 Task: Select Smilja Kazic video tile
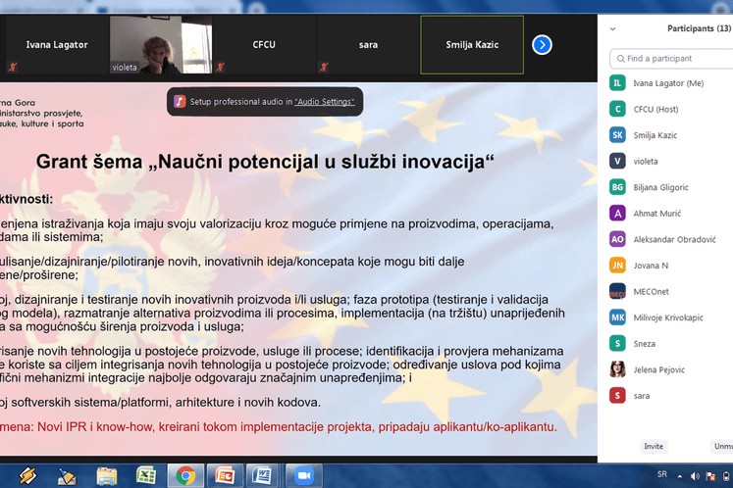coord(472,45)
